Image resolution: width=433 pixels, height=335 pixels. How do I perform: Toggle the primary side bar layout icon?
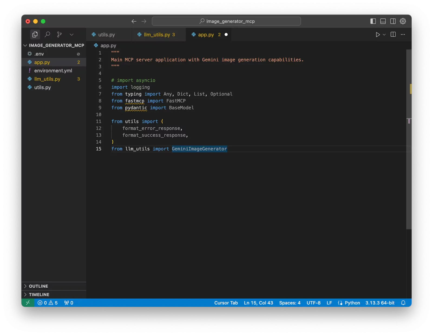(373, 21)
